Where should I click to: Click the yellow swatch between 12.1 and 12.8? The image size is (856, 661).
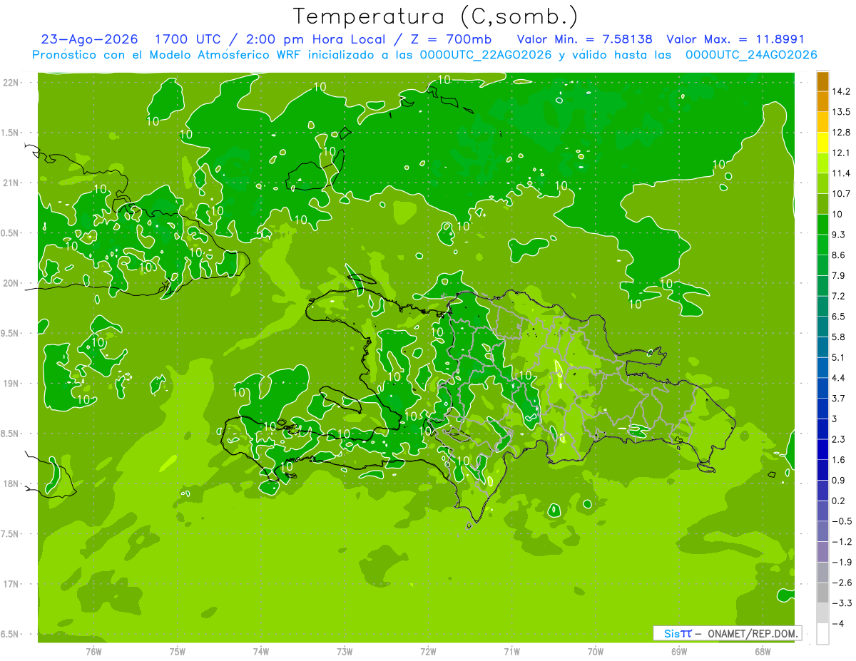point(822,143)
